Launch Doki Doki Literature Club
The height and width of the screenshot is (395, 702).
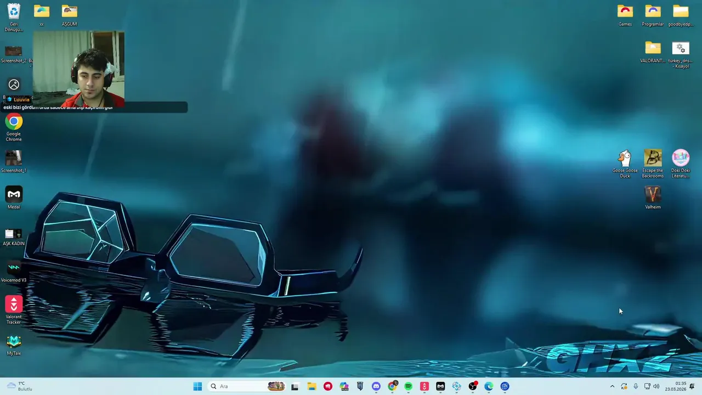click(x=681, y=163)
